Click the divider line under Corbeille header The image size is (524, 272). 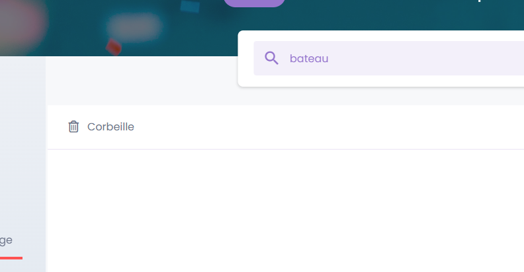[286, 149]
